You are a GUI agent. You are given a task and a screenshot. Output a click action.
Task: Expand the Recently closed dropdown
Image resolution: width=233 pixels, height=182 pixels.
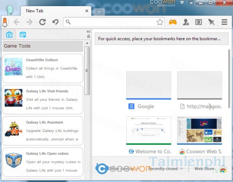click(x=165, y=169)
